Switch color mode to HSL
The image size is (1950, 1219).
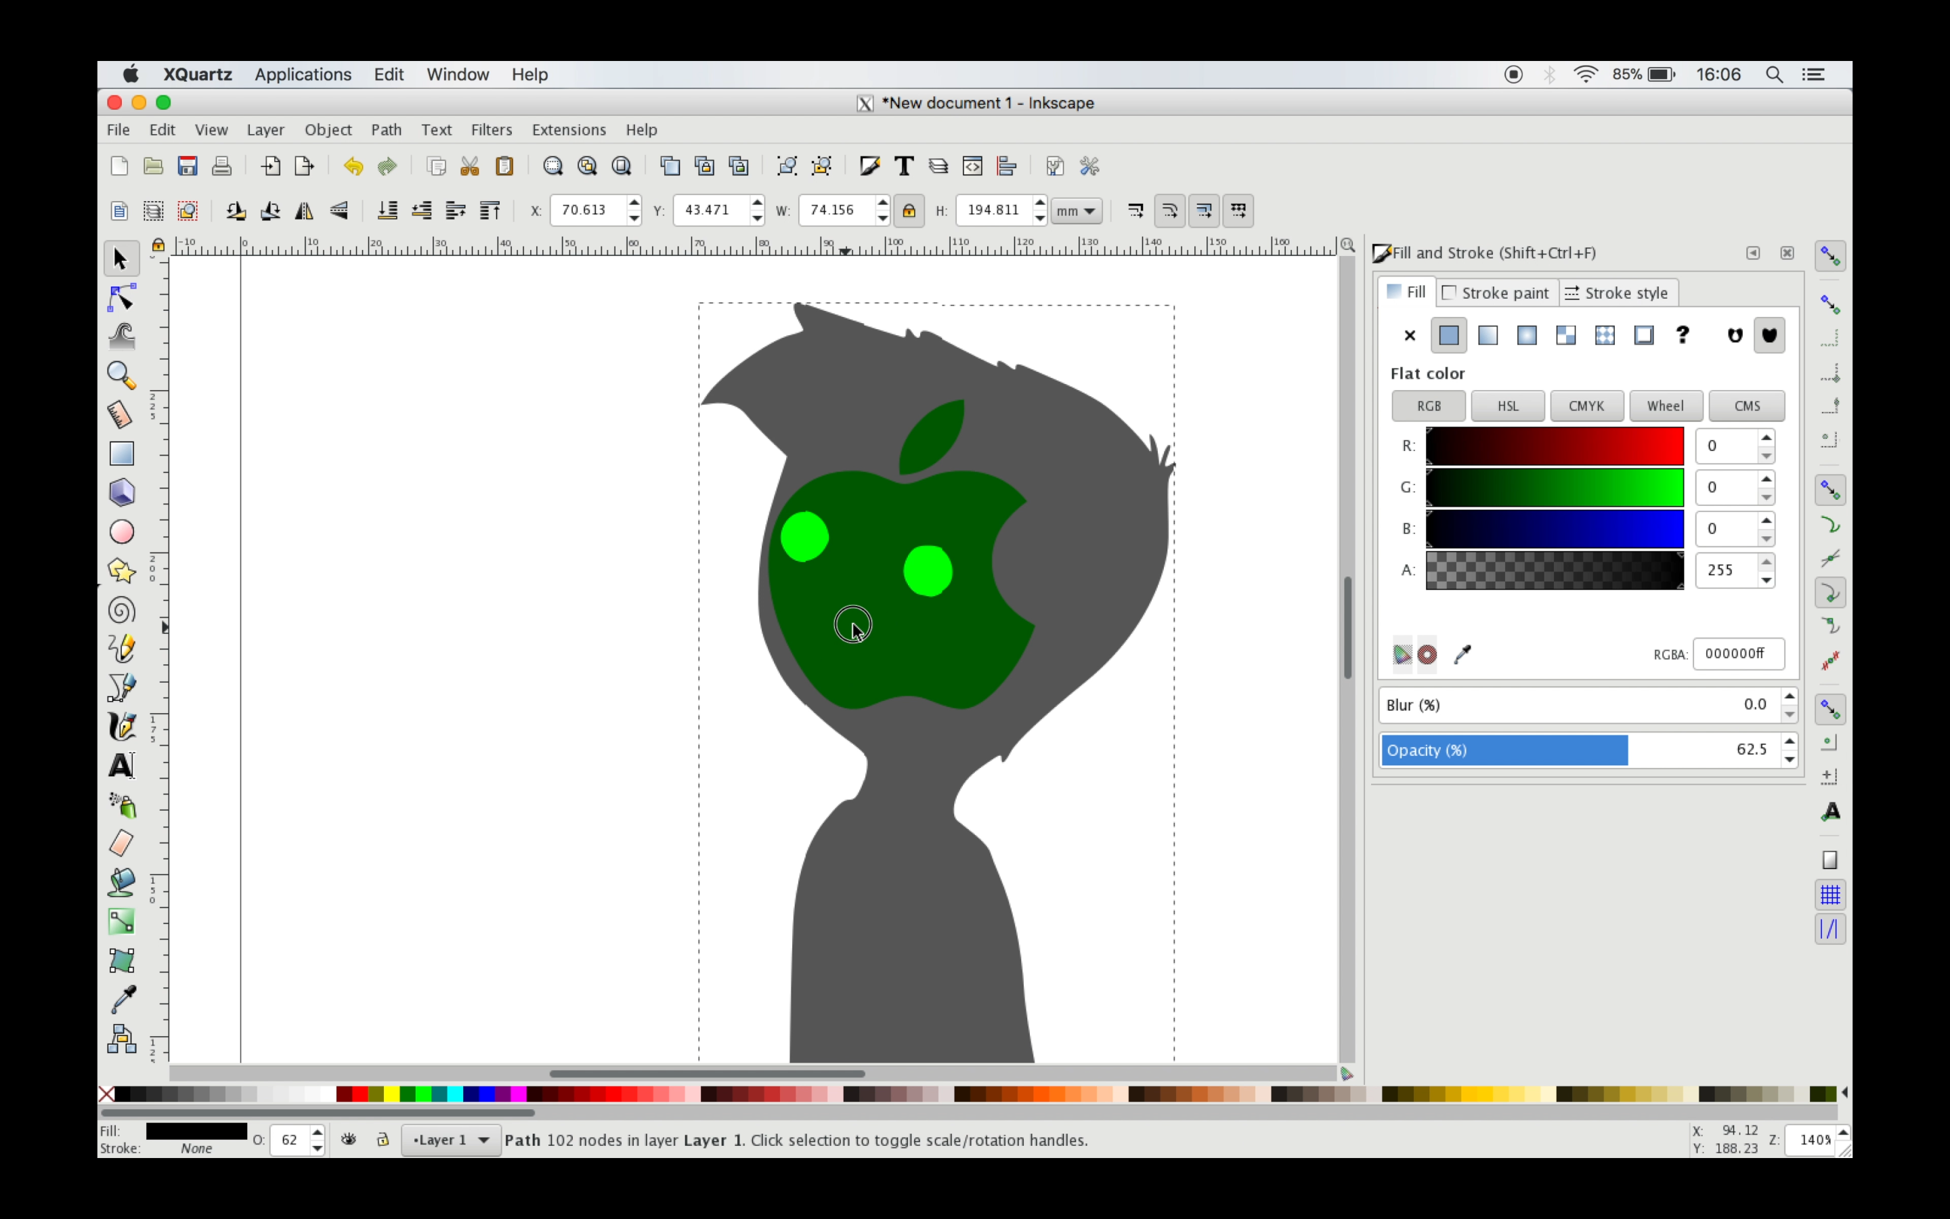(x=1507, y=406)
